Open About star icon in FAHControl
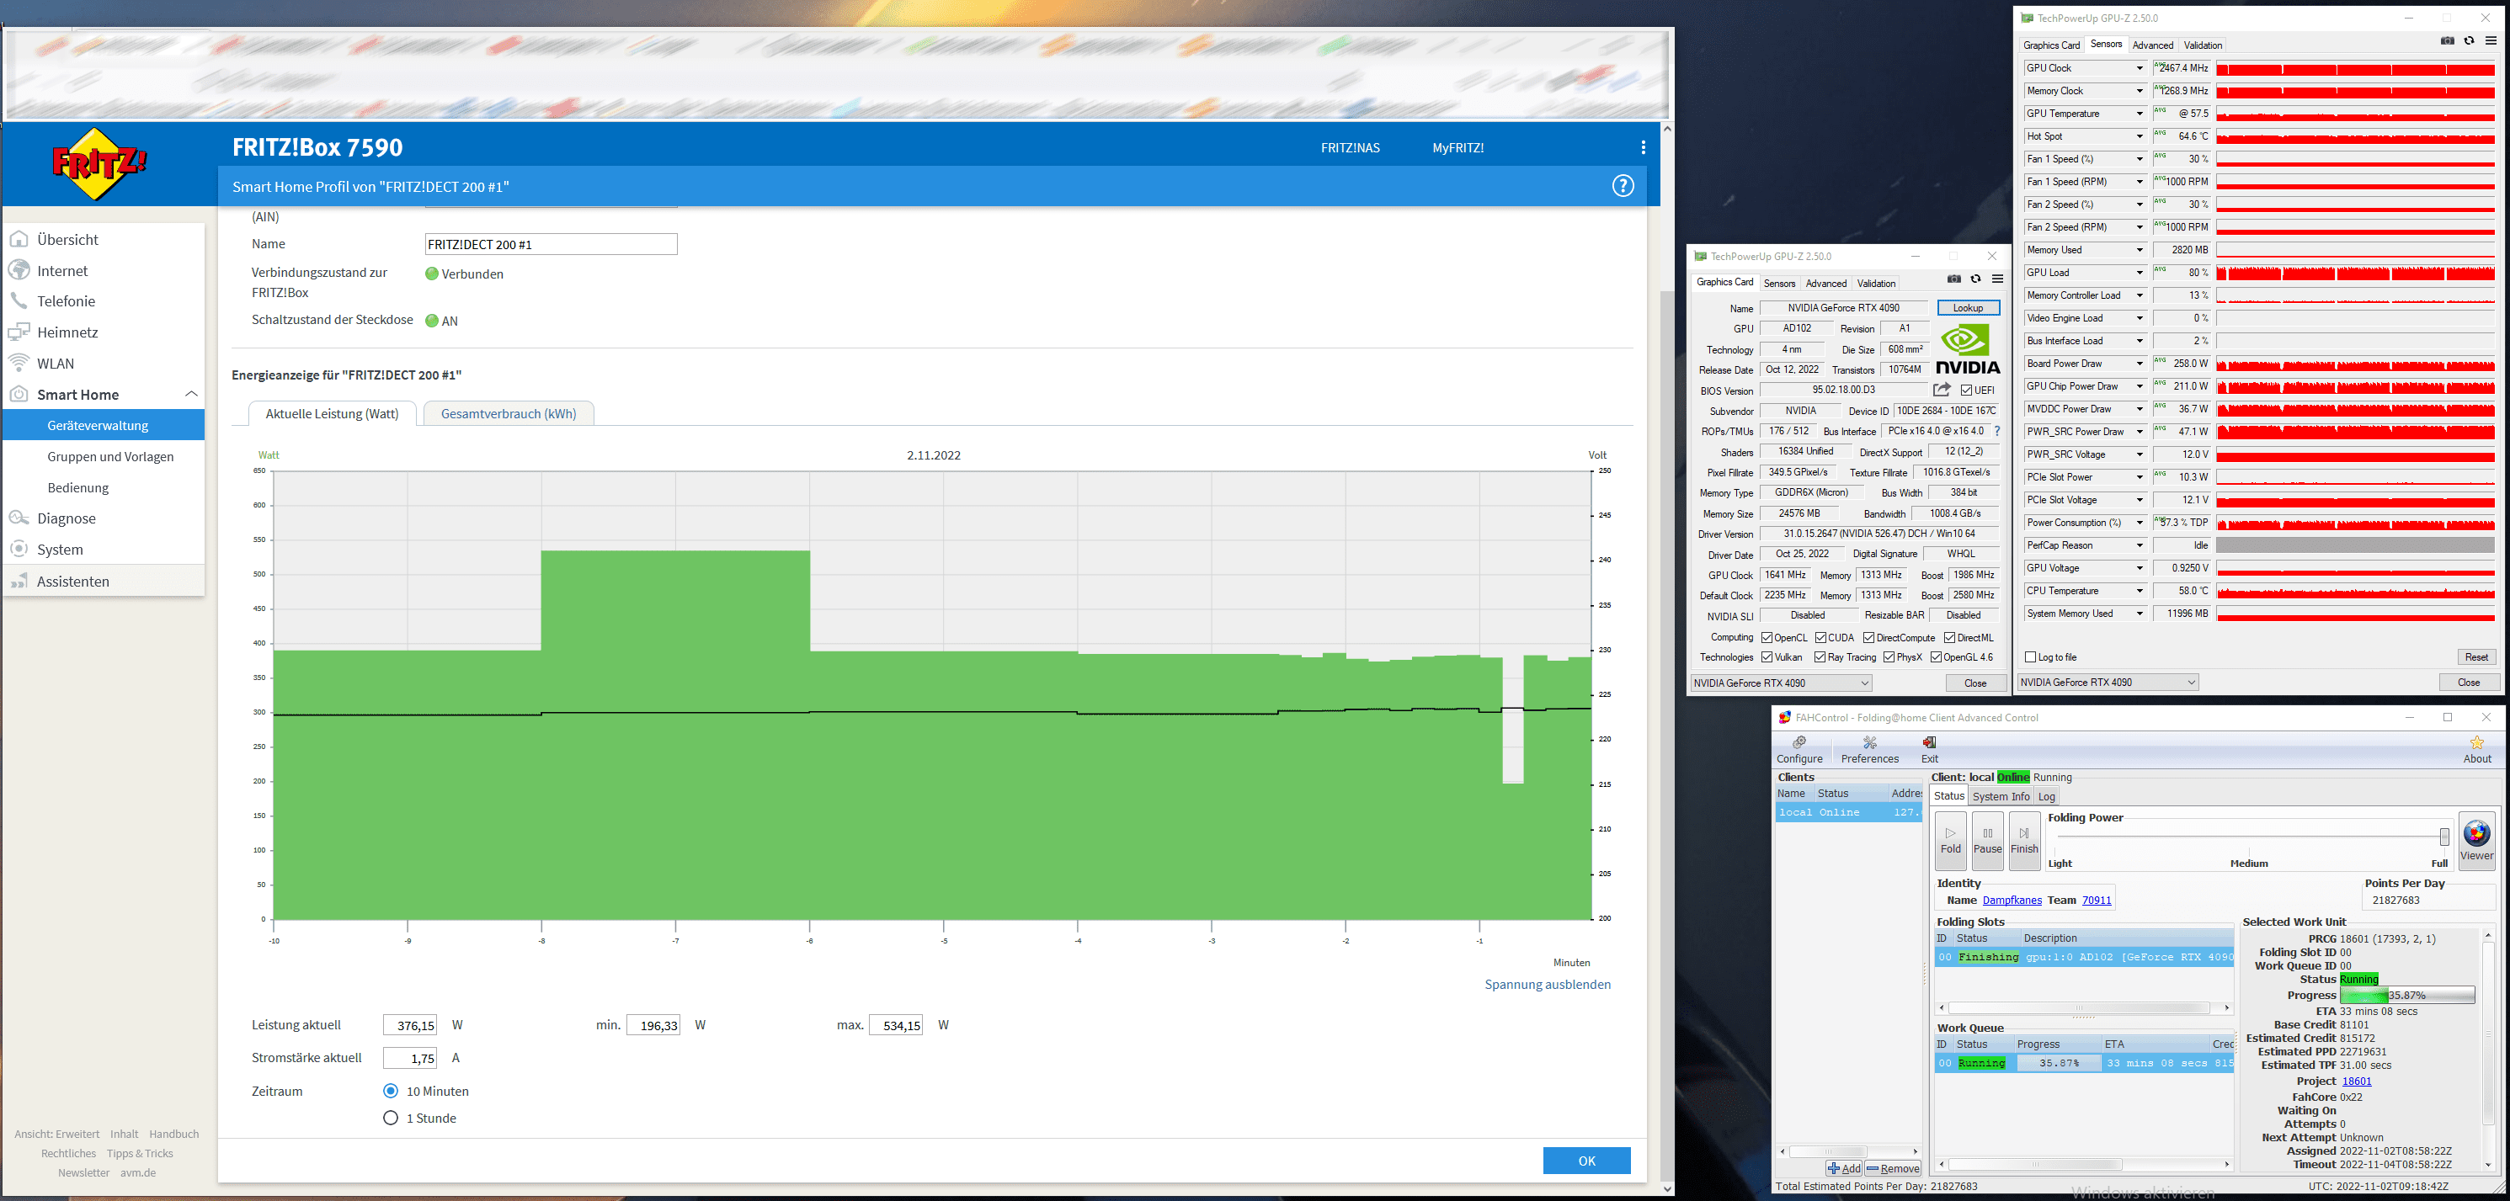 2477,749
